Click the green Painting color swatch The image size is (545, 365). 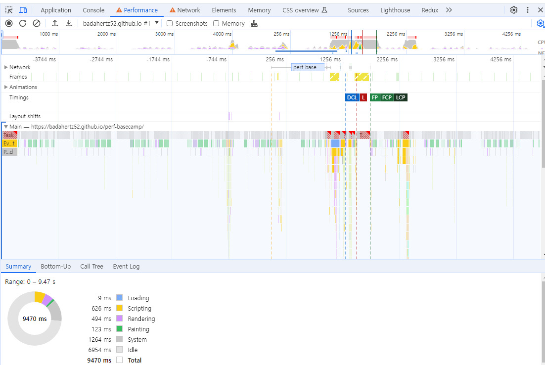pyautogui.click(x=119, y=329)
